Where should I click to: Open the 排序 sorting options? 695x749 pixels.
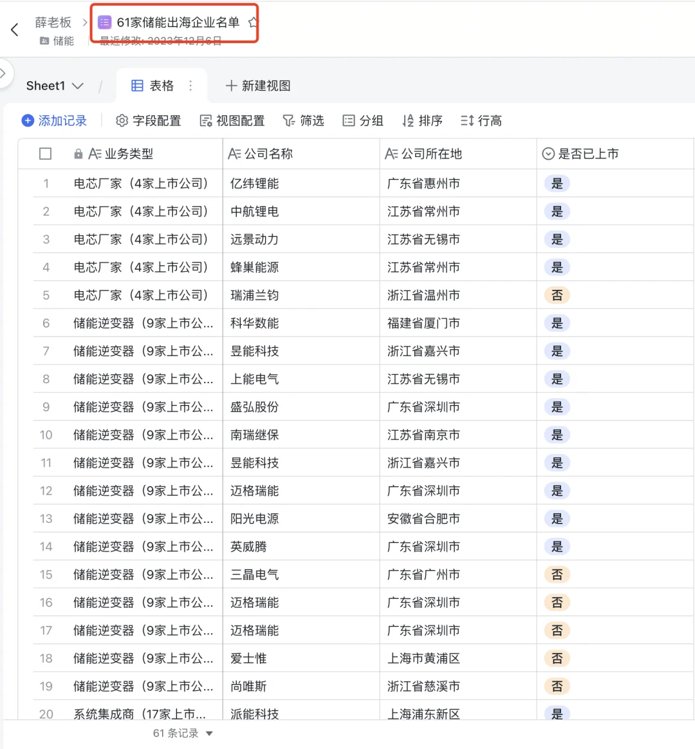(422, 120)
